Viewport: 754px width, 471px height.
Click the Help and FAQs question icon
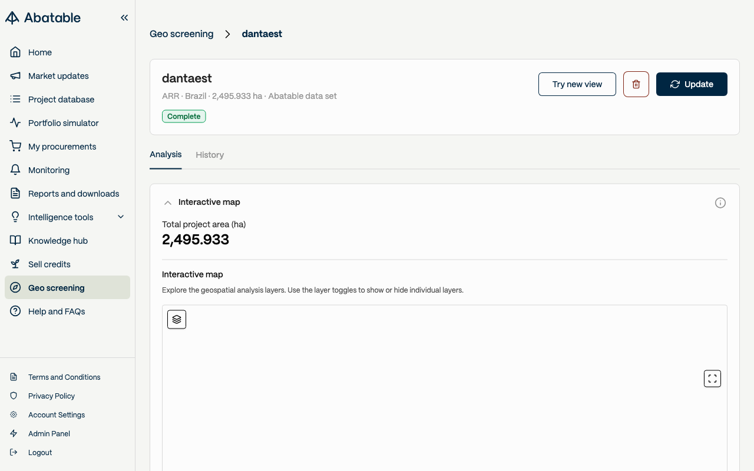[x=15, y=311]
